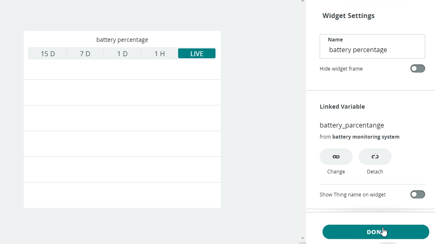Click the widget Name input field
The height and width of the screenshot is (244, 435).
click(372, 46)
